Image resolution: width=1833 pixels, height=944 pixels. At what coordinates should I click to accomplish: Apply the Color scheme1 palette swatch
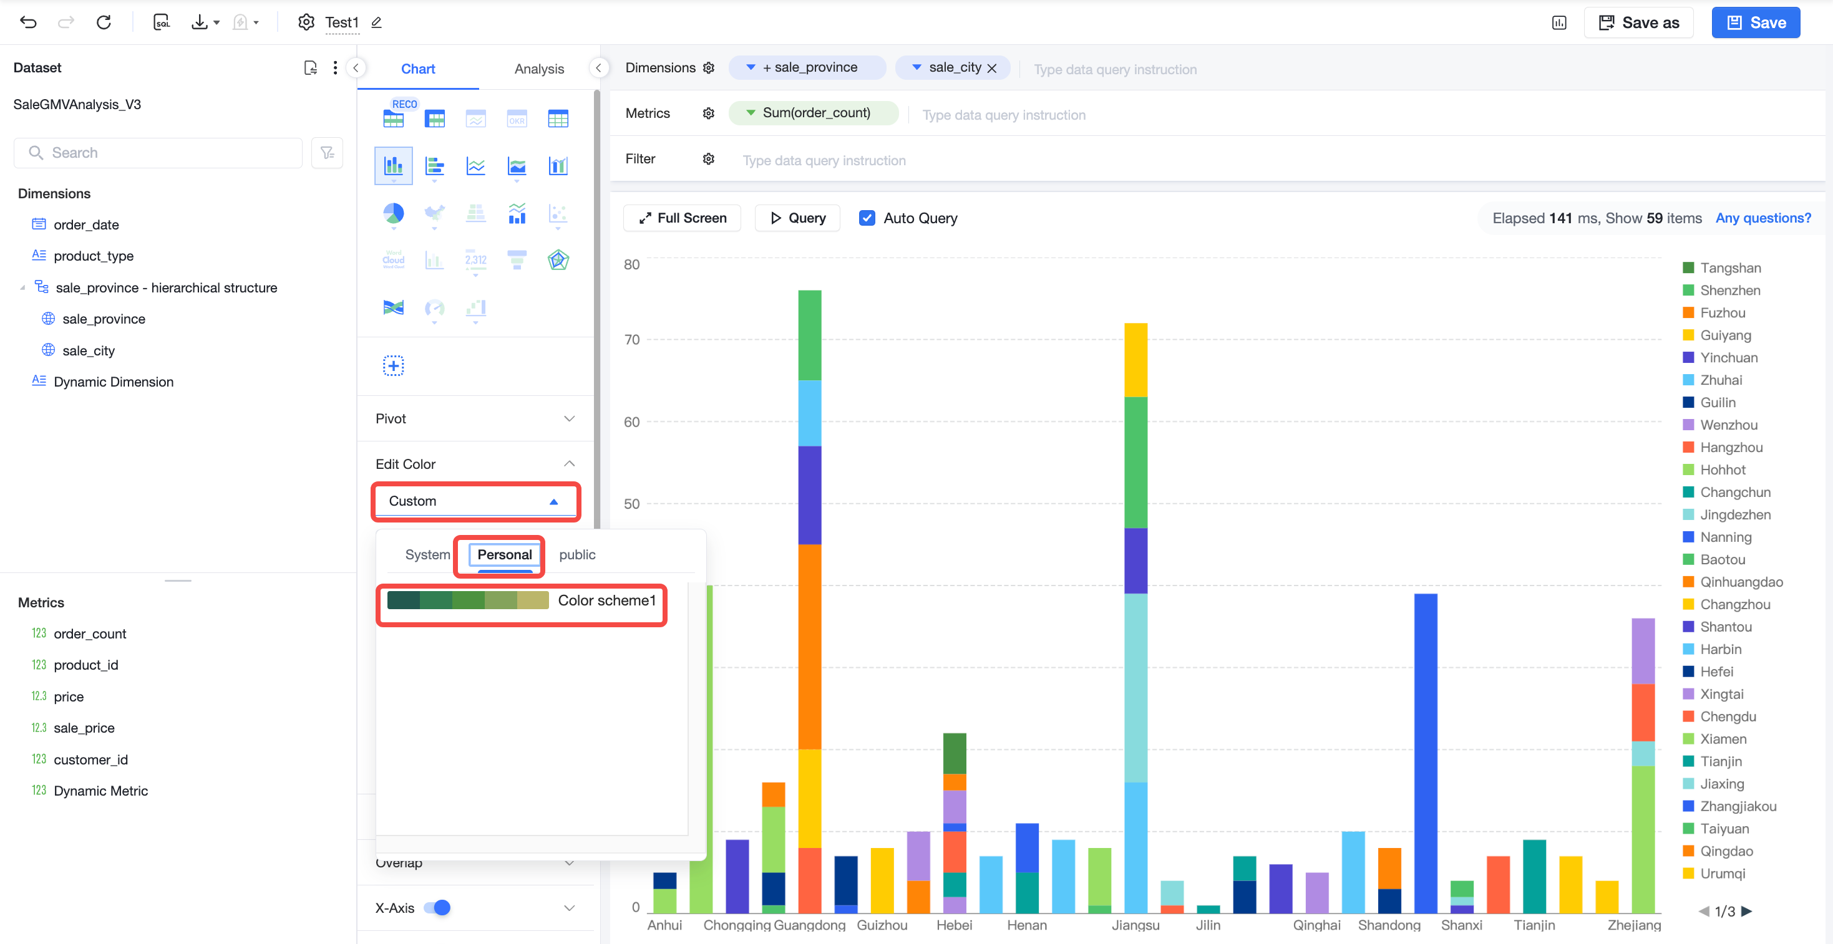click(x=521, y=601)
